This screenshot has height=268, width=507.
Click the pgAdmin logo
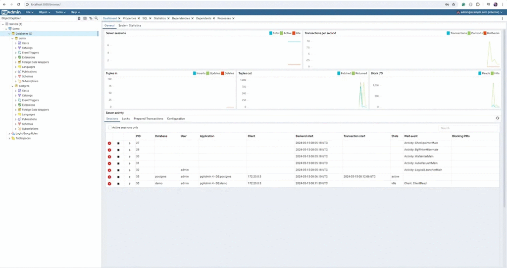coord(11,12)
